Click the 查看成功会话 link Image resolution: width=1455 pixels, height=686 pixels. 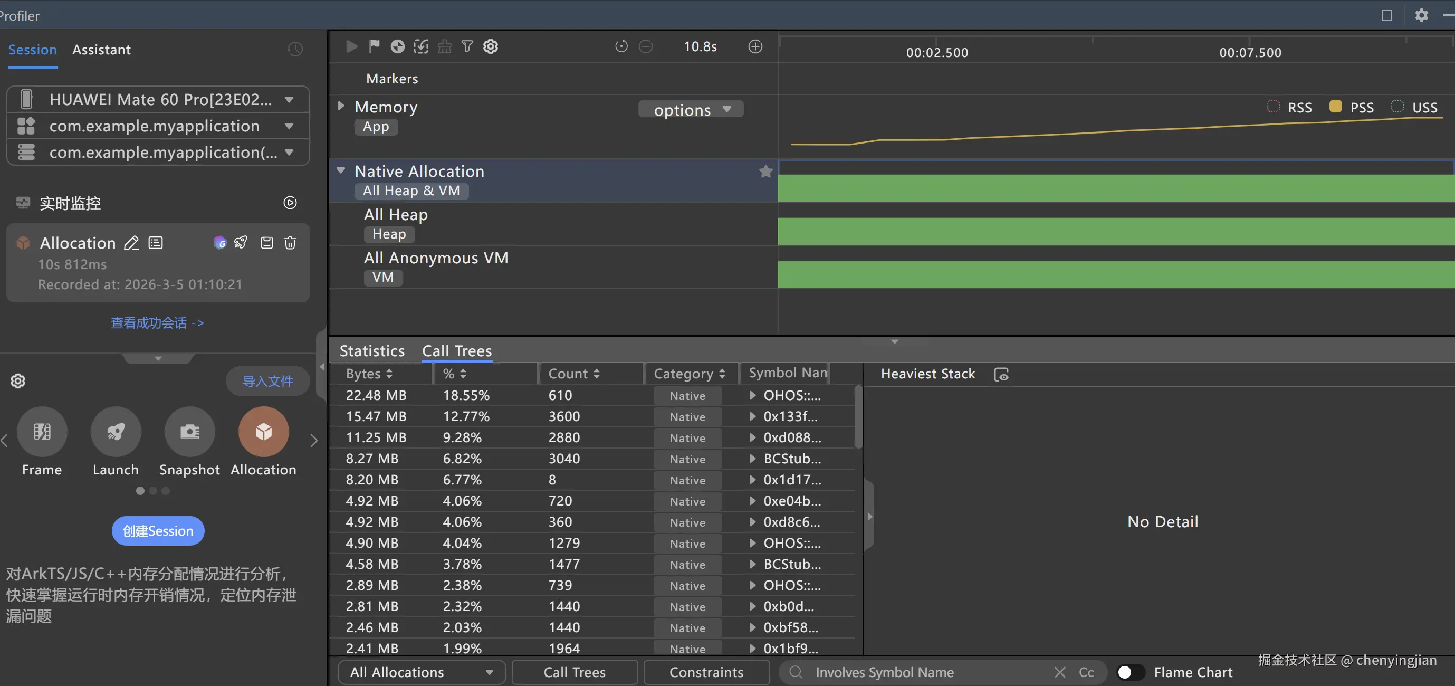point(157,322)
